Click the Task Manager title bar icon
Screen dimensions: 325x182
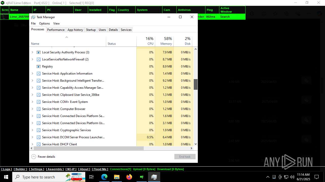[x=33, y=17]
